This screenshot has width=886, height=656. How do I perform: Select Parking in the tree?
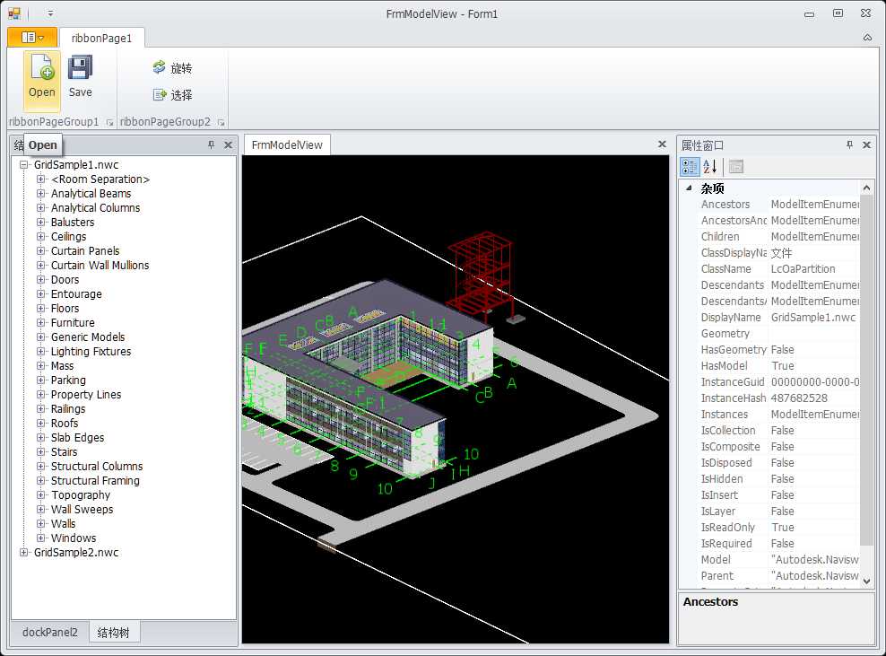point(68,380)
